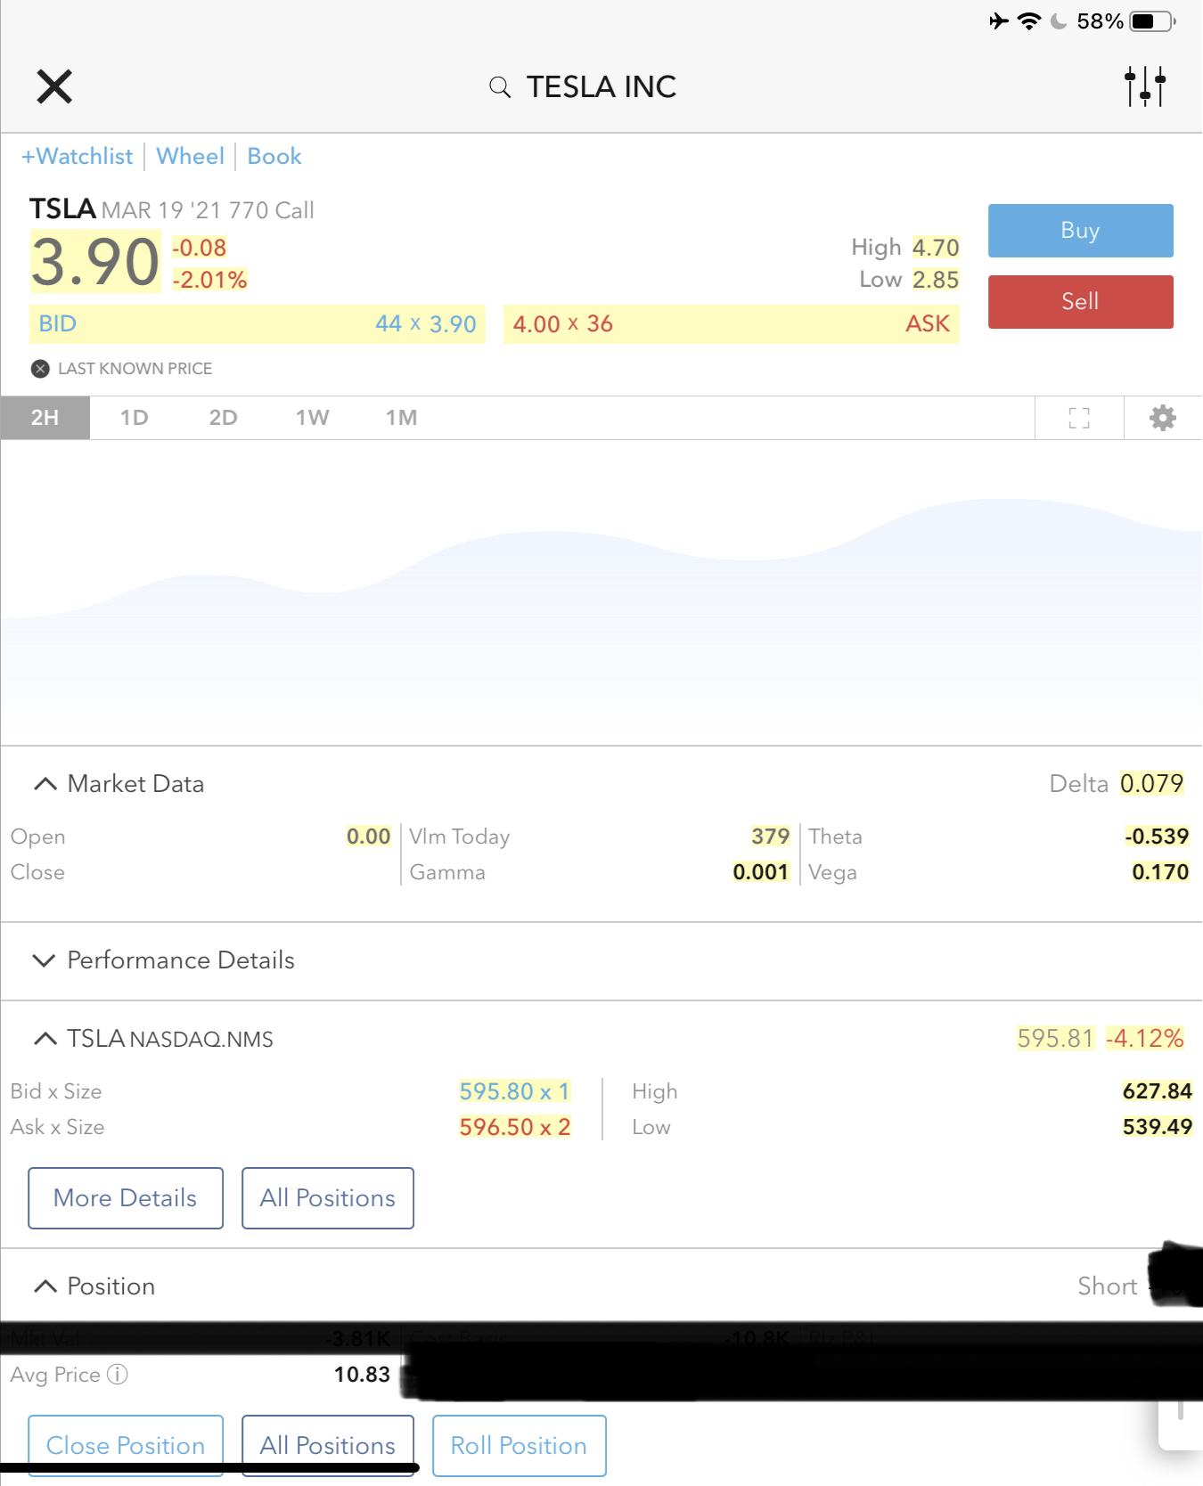The height and width of the screenshot is (1486, 1203).
Task: Switch chart to 1M timeframe
Action: [401, 418]
